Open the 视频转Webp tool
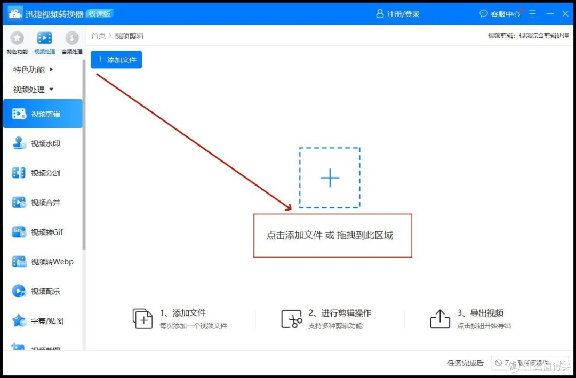Viewport: 576px width, 378px height. 43,262
